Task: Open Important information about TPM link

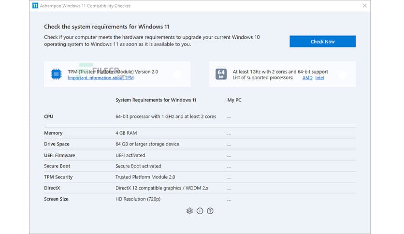Action: point(101,78)
